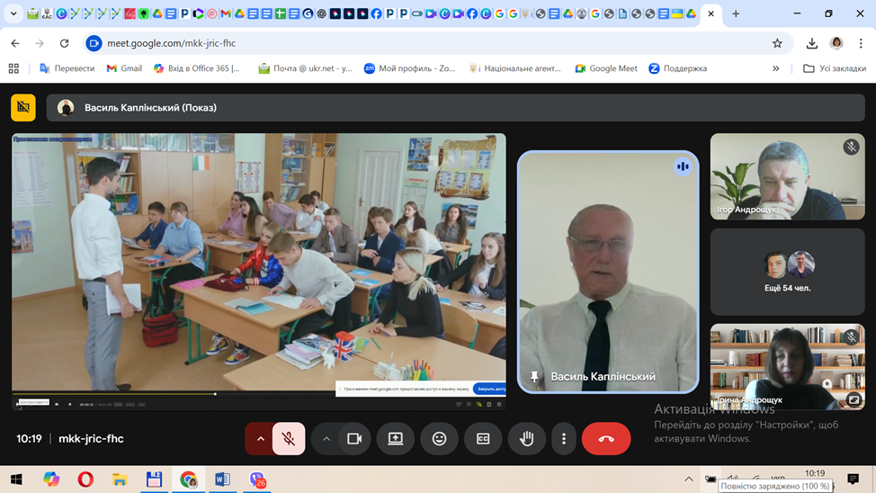Image resolution: width=876 pixels, height=493 pixels.
Task: Click the yellow presentation icon at top left
Action: click(x=23, y=107)
